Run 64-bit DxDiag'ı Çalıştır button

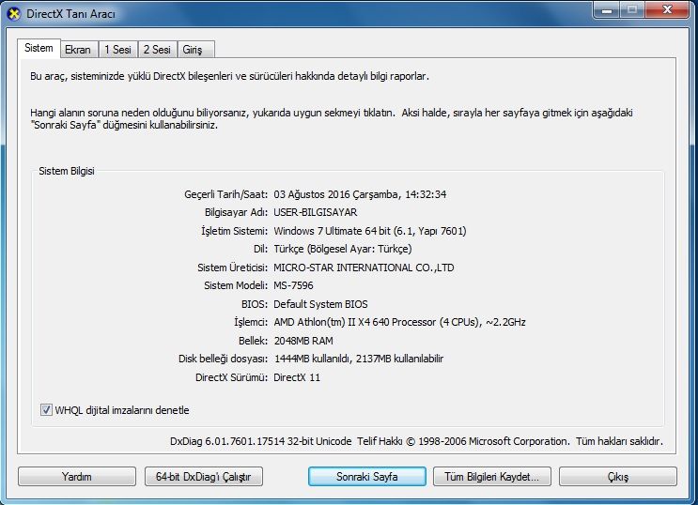204,477
